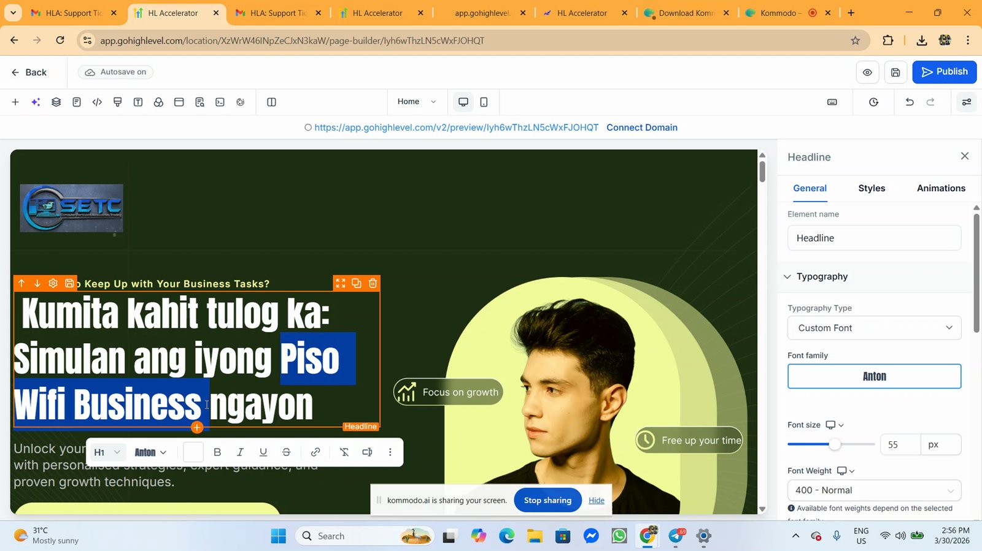Open the Font family Anton selector

click(874, 376)
